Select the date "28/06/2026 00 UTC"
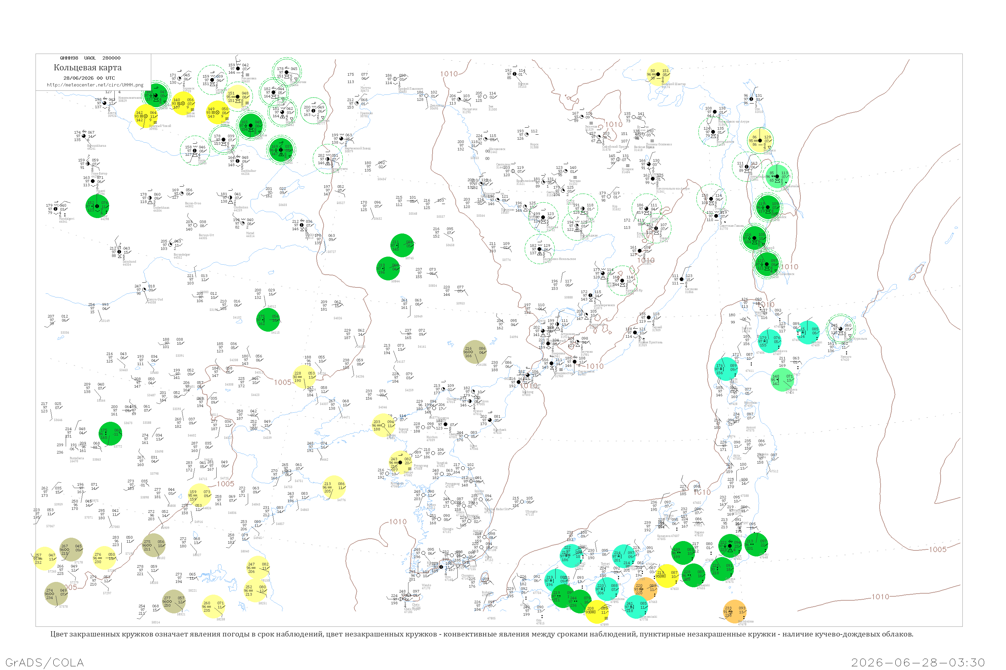This screenshot has width=1006, height=670. tap(89, 78)
